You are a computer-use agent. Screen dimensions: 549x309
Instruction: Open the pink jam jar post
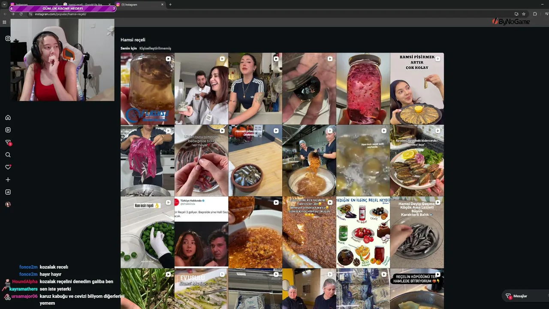tap(363, 89)
